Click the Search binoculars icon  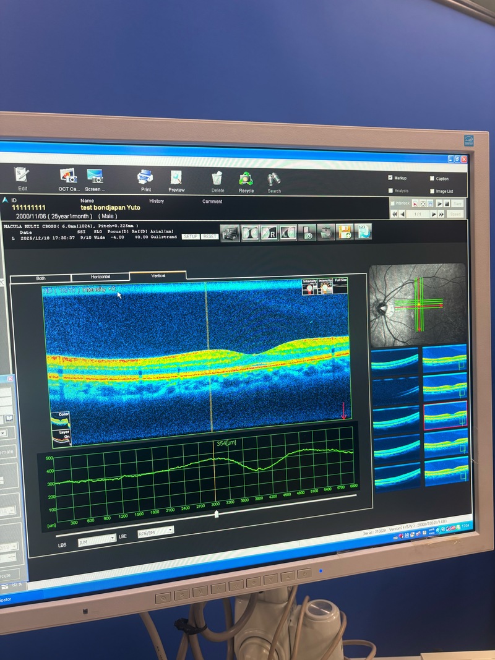click(273, 180)
